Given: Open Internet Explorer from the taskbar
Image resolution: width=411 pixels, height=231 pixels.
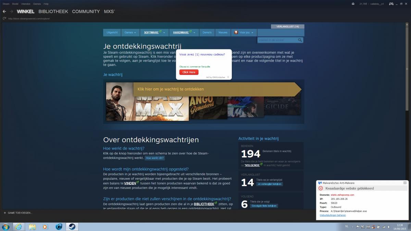Looking at the screenshot, I should [18, 227].
